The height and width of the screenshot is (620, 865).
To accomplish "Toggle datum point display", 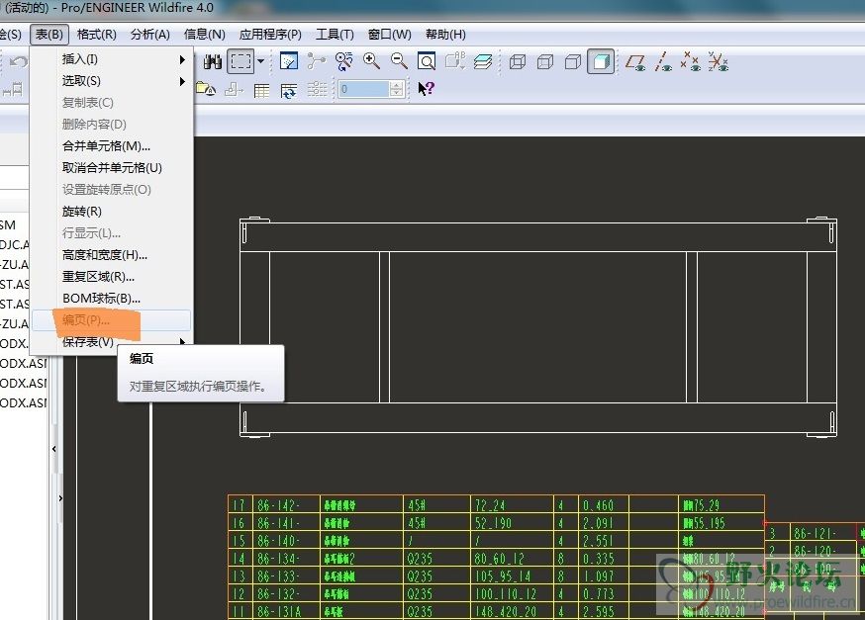I will [691, 61].
